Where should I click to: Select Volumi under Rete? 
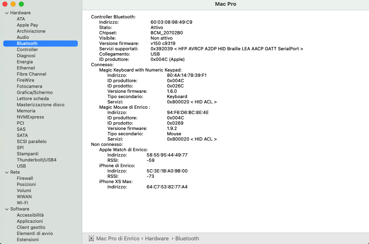click(x=24, y=190)
